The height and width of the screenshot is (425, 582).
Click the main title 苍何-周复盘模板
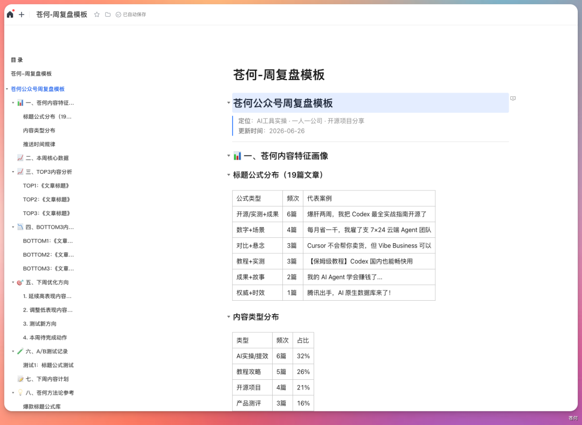[x=279, y=74]
